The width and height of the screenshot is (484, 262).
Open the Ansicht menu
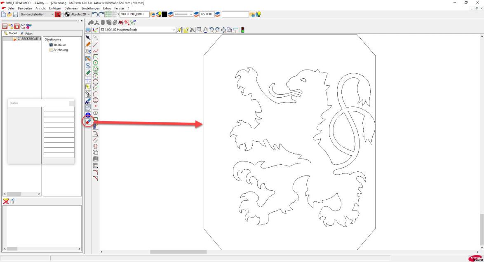pyautogui.click(x=40, y=8)
